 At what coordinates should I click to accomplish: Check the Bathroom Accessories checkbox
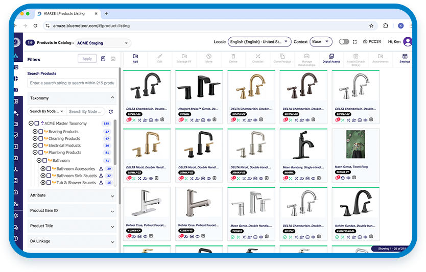pyautogui.click(x=49, y=168)
